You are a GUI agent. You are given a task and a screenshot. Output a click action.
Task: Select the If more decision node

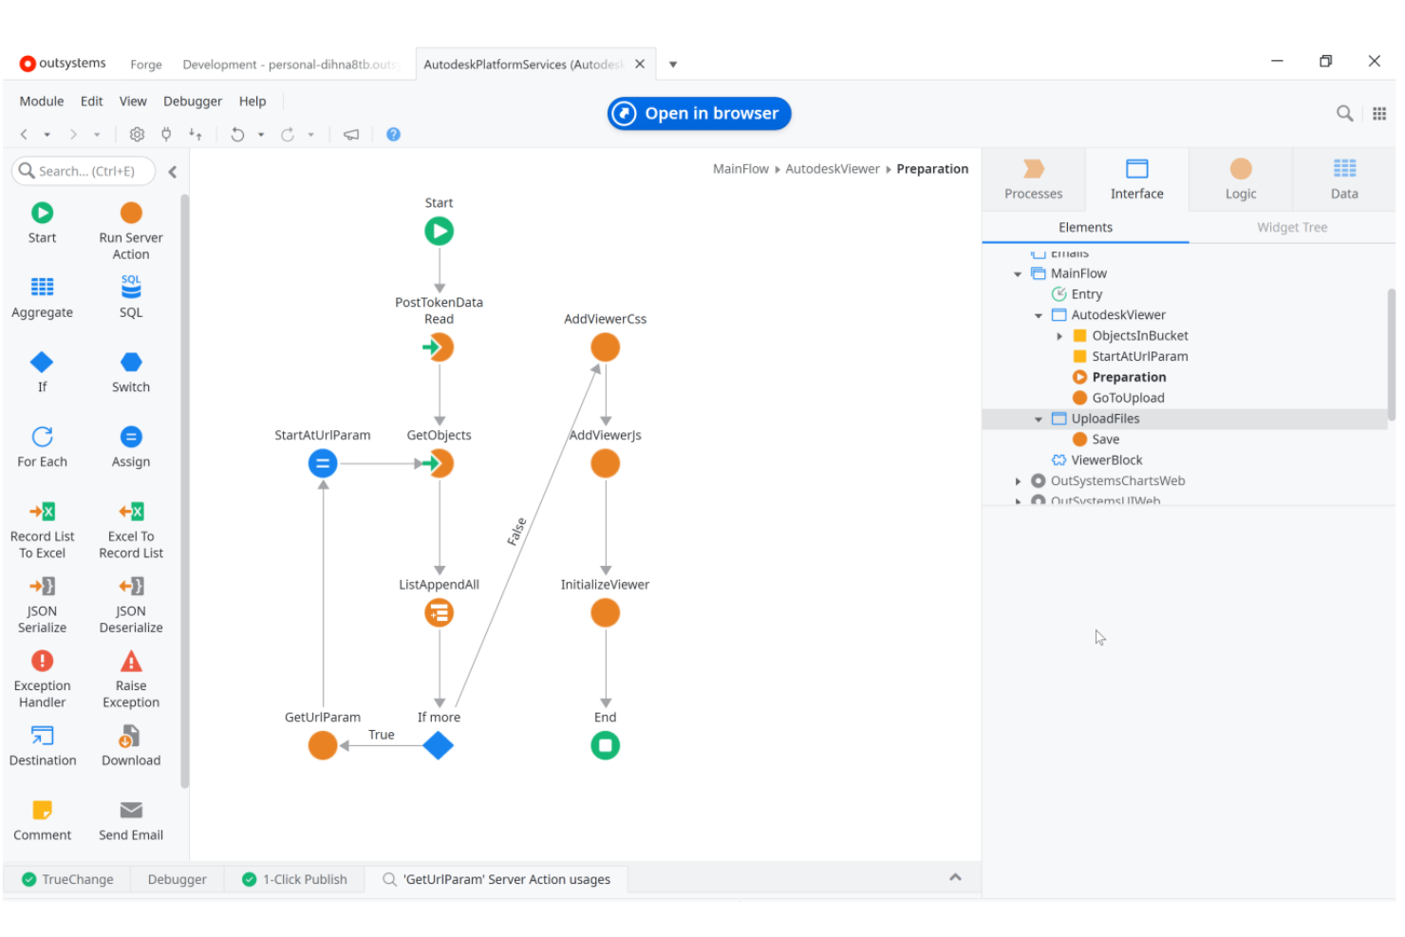438,746
